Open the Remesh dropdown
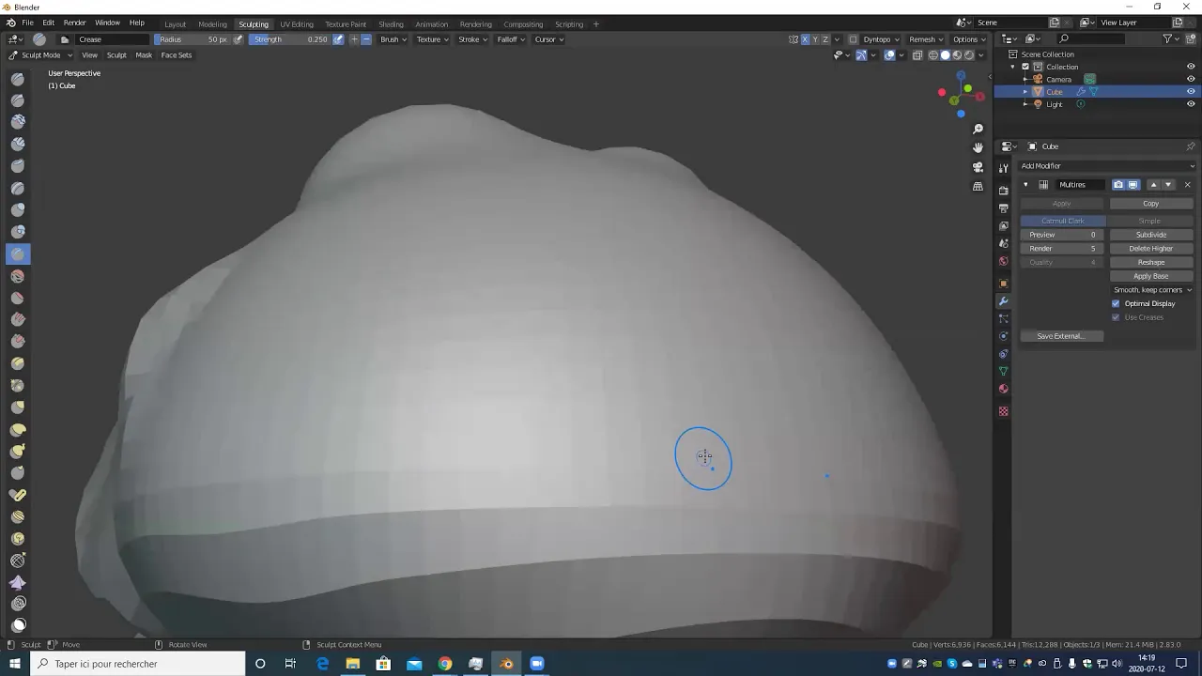This screenshot has width=1202, height=676. point(926,39)
